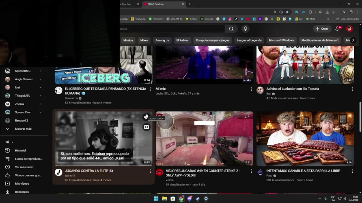The image size is (362, 203).
Task: Open the remove.bg bookmark
Action: (138, 19)
